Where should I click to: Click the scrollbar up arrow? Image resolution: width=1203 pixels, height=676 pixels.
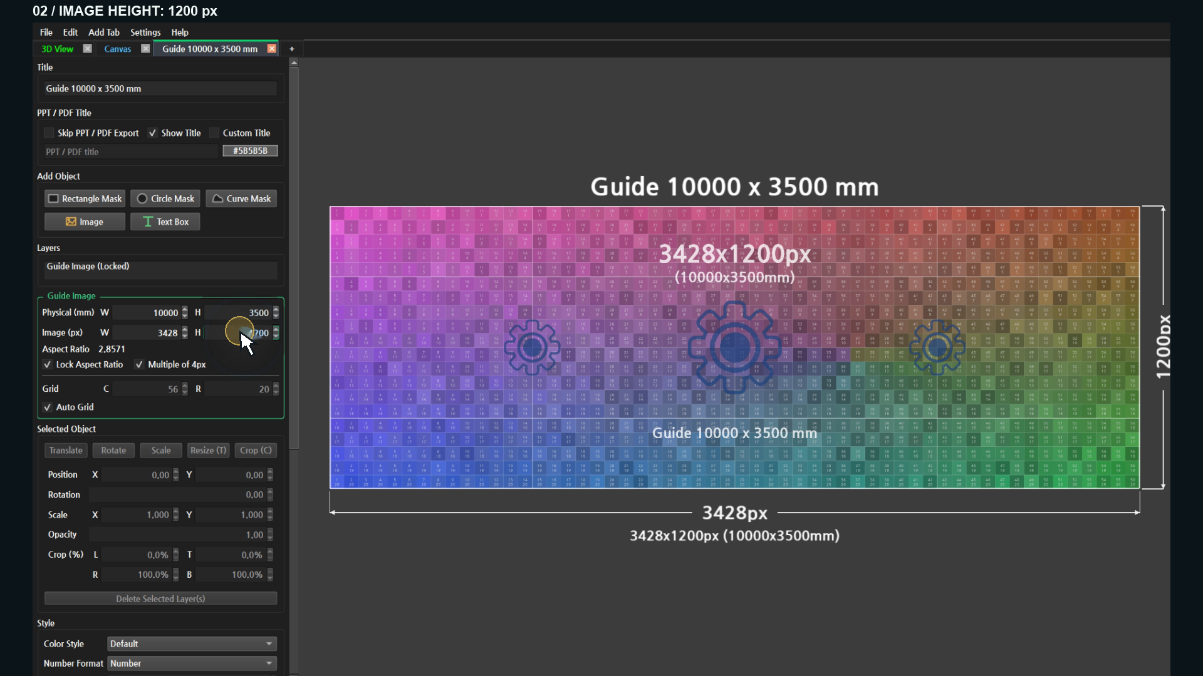tap(294, 63)
